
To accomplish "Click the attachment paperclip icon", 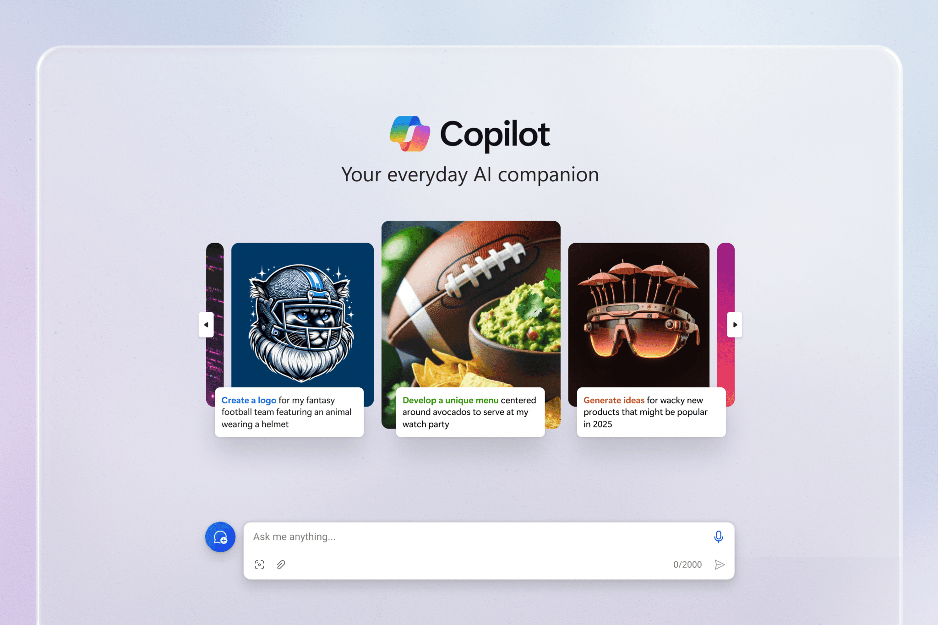I will pos(280,564).
